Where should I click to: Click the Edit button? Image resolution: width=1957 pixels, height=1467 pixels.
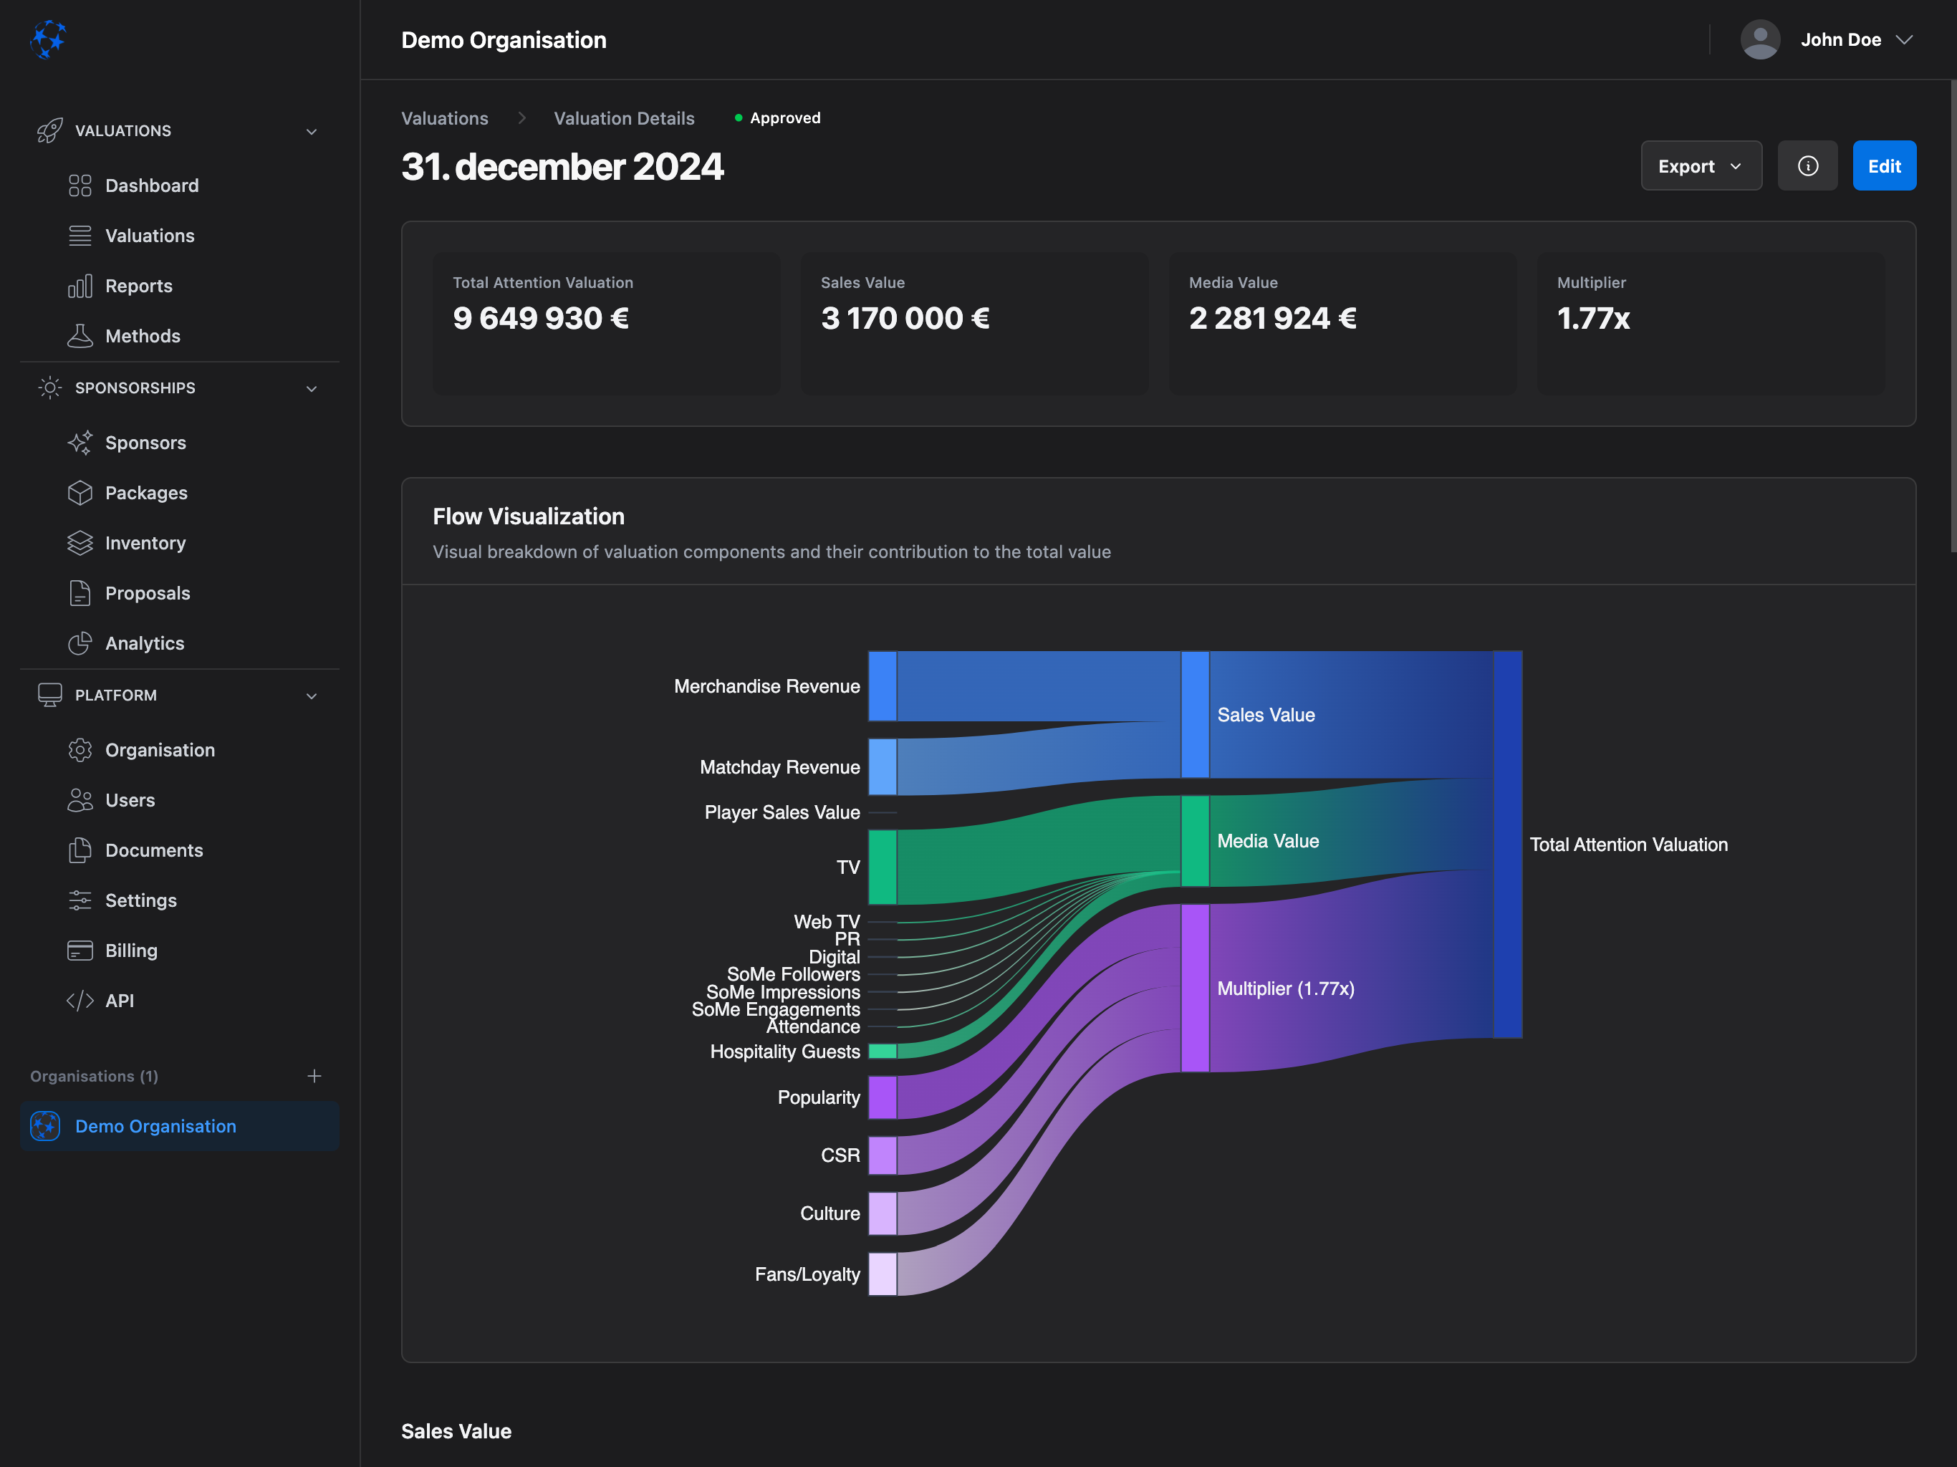click(x=1885, y=165)
